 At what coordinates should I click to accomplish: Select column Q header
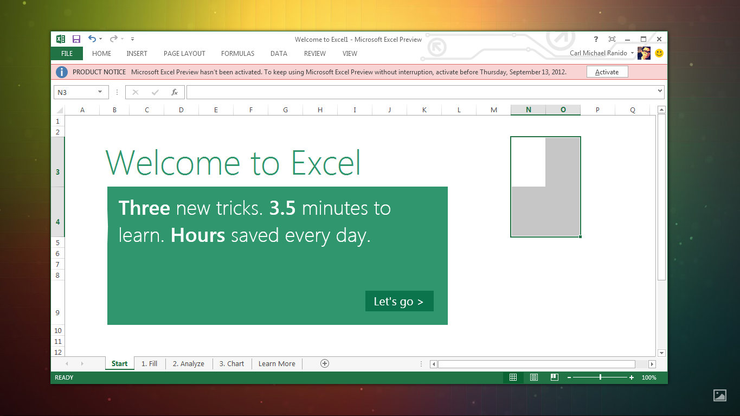point(632,110)
